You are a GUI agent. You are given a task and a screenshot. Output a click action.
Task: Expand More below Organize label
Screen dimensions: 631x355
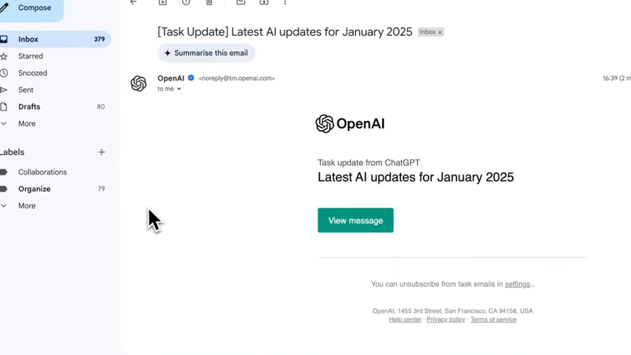(27, 206)
